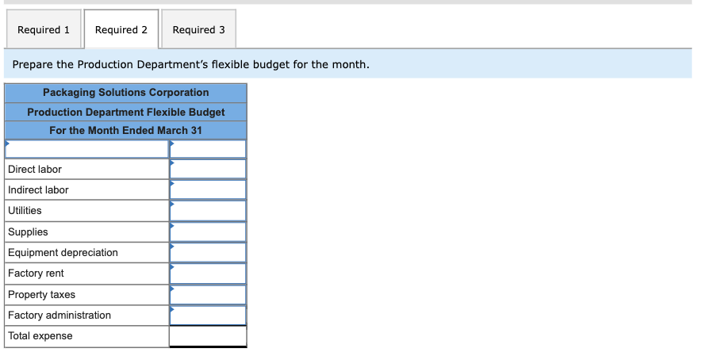Click the Total expense value cell

[x=208, y=336]
